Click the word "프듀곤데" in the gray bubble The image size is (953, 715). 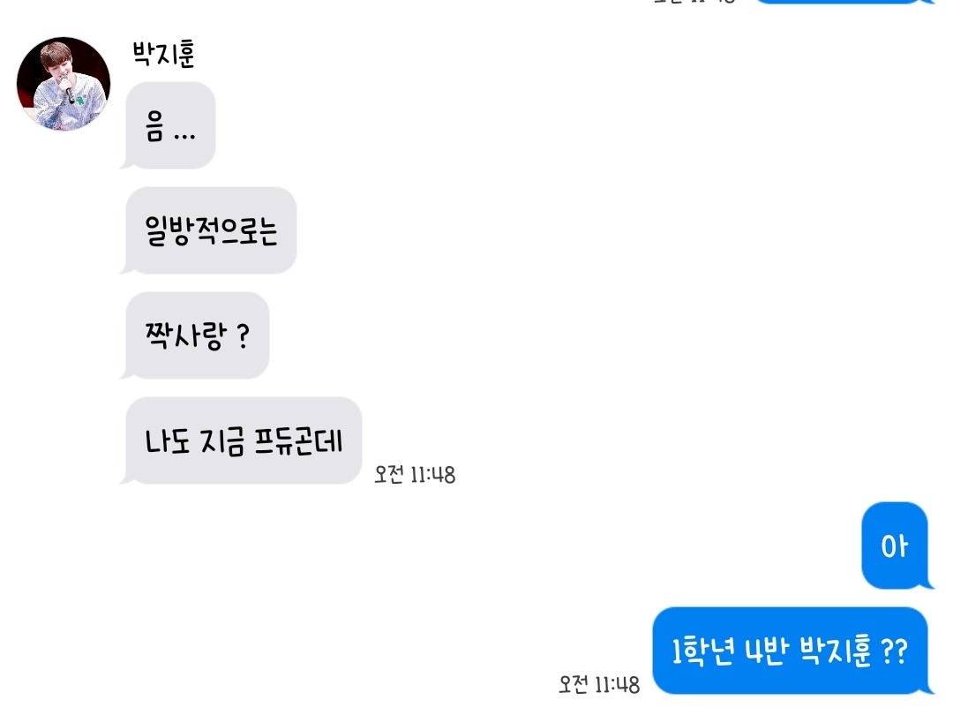tap(298, 440)
